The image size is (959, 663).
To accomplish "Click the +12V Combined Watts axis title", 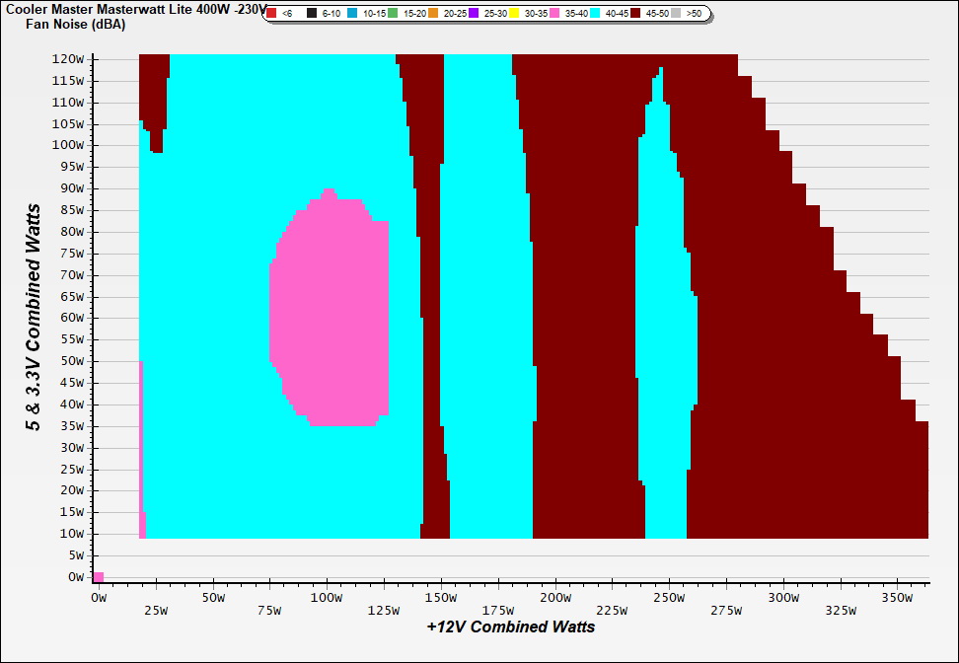I will coord(511,626).
